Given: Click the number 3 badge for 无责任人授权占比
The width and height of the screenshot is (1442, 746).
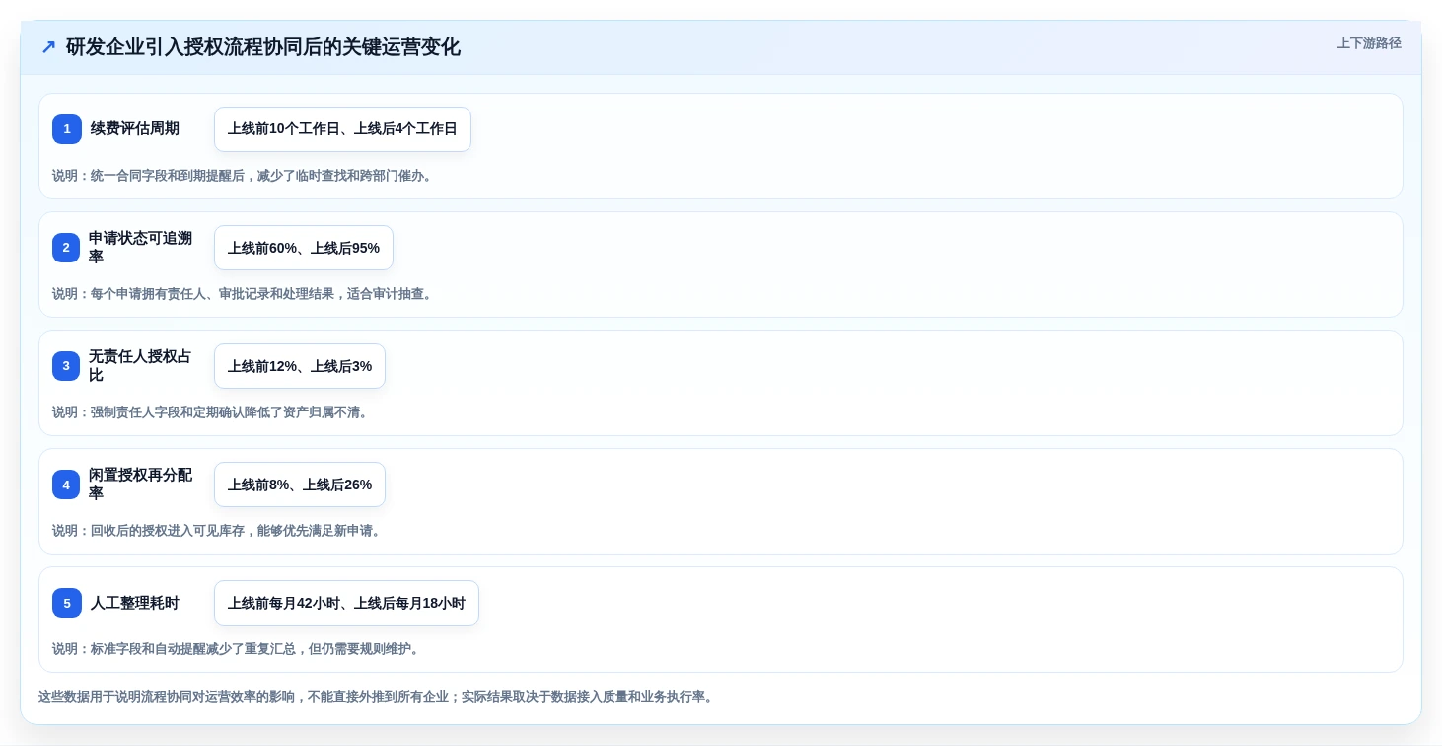Looking at the screenshot, I should (x=66, y=366).
